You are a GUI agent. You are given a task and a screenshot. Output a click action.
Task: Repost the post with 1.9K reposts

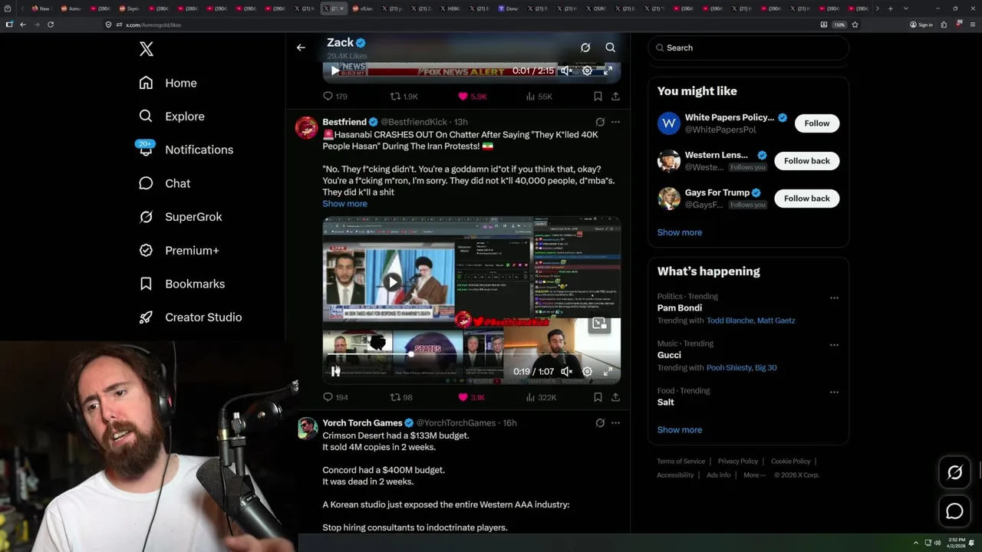pyautogui.click(x=404, y=97)
